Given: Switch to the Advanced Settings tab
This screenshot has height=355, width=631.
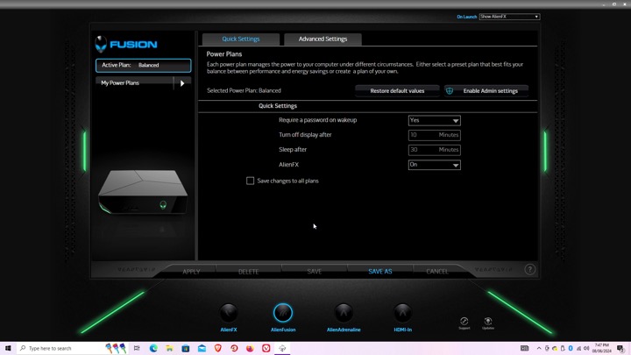Looking at the screenshot, I should point(323,39).
